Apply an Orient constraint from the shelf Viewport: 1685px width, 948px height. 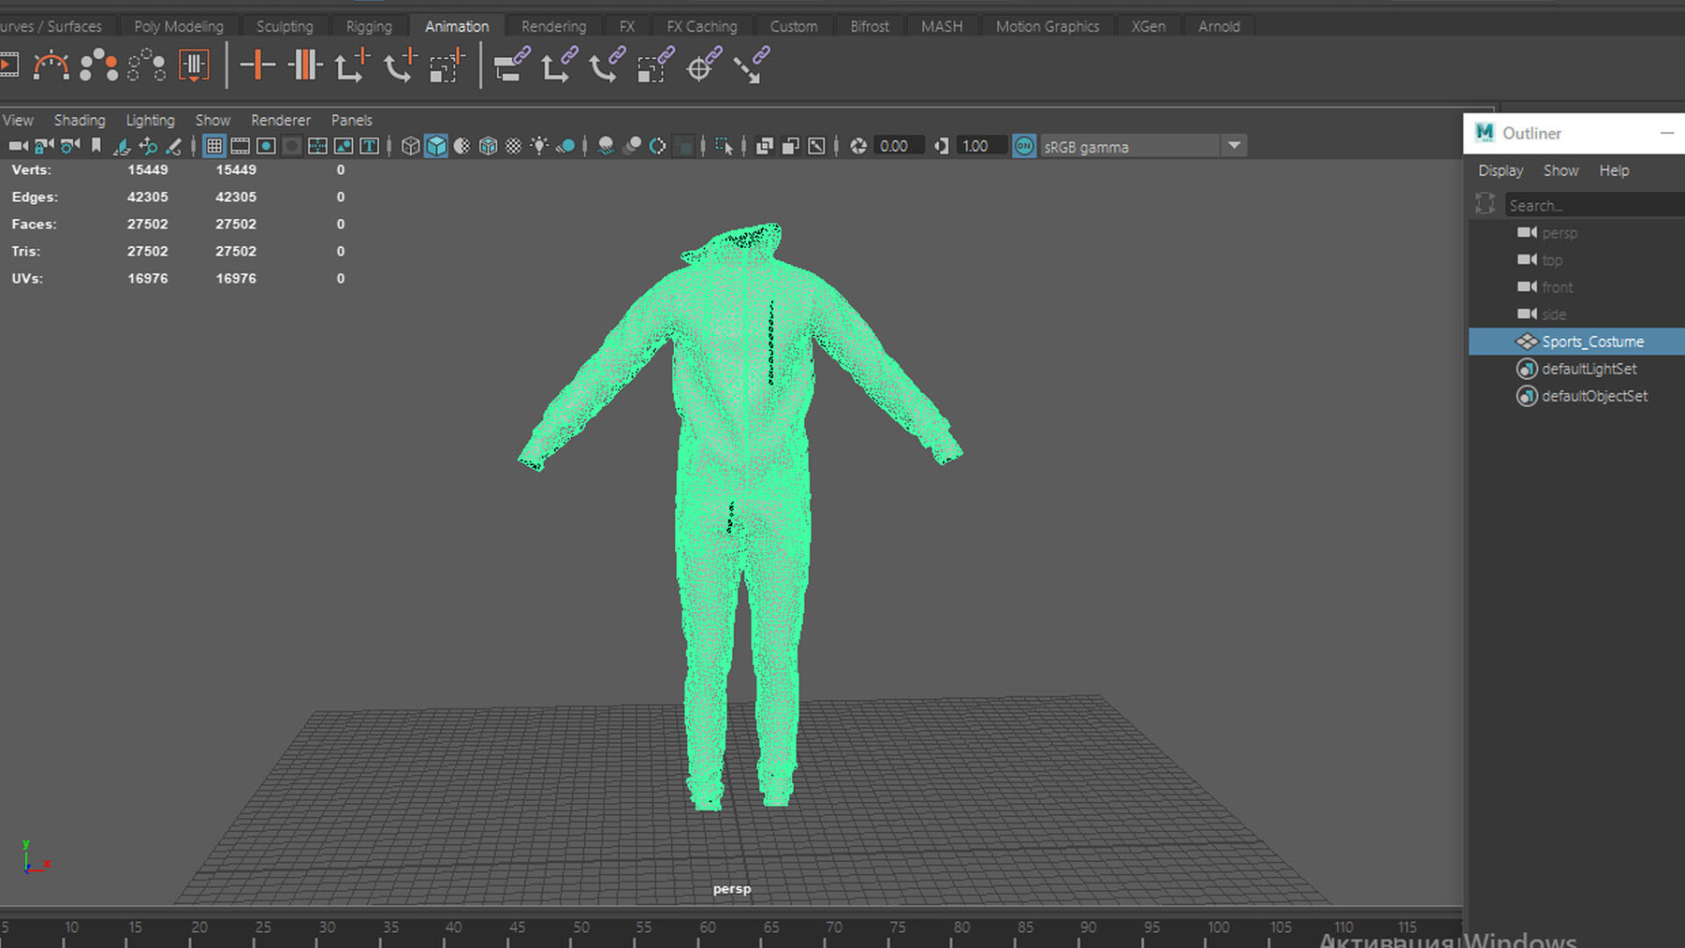607,66
